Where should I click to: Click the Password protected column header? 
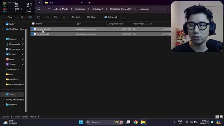139,23
